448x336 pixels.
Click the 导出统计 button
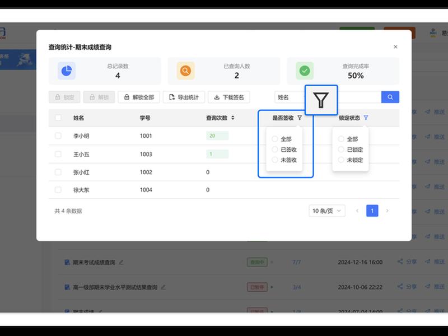(x=184, y=97)
